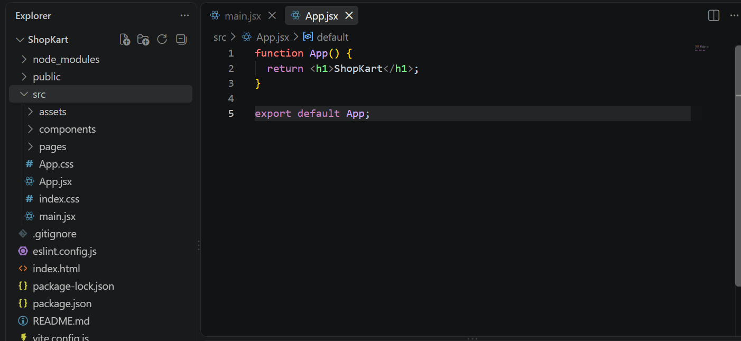The image size is (741, 341).
Task: Click the CSS hash icon beside App.css
Action: pos(29,164)
